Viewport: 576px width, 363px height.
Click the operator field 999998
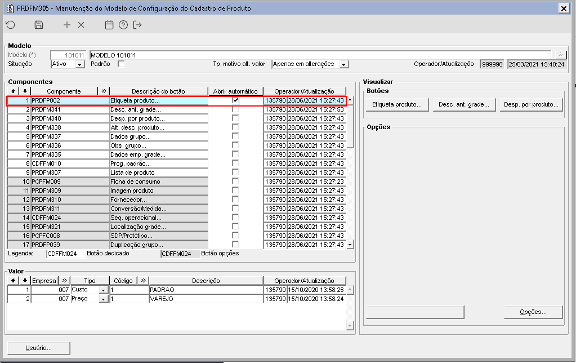492,64
